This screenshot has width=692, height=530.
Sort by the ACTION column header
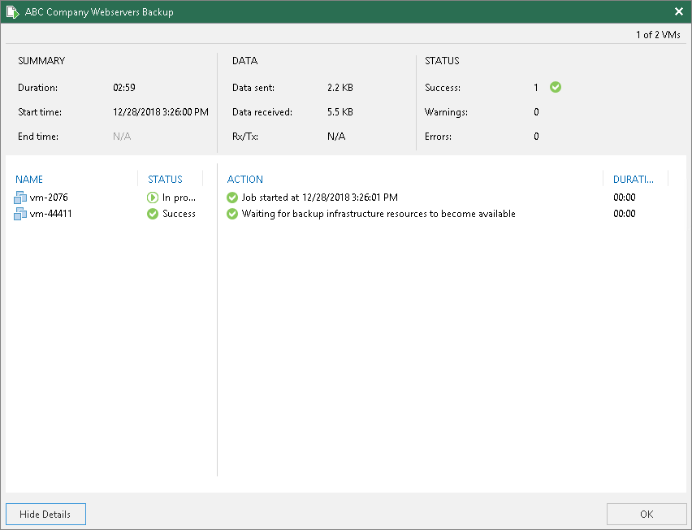coord(245,180)
